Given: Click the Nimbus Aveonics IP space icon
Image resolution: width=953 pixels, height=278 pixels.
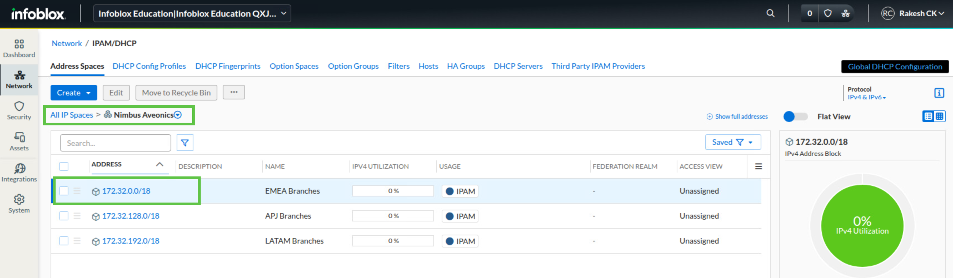Looking at the screenshot, I should point(108,115).
